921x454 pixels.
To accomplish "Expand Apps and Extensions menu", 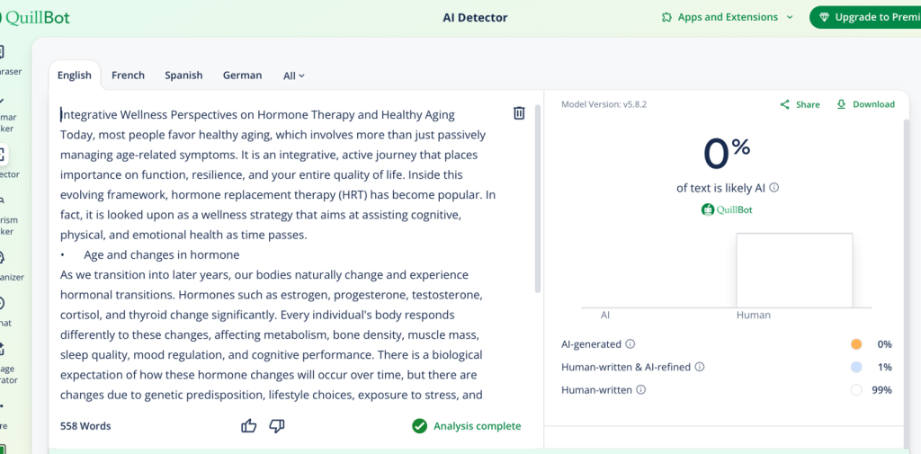I will (727, 17).
